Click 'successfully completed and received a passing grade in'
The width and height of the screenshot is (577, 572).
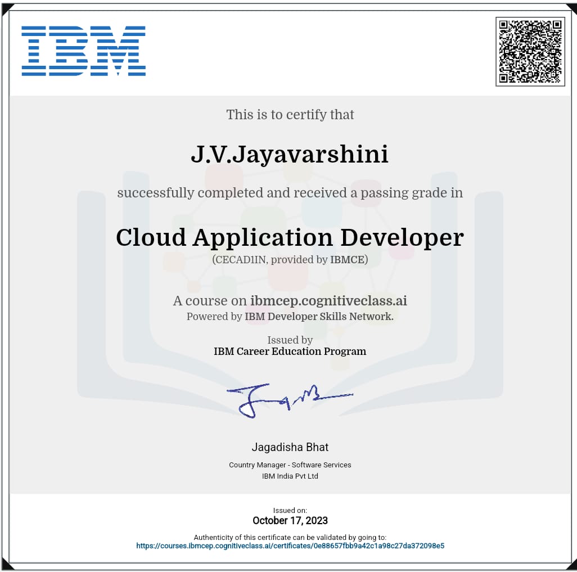point(290,193)
